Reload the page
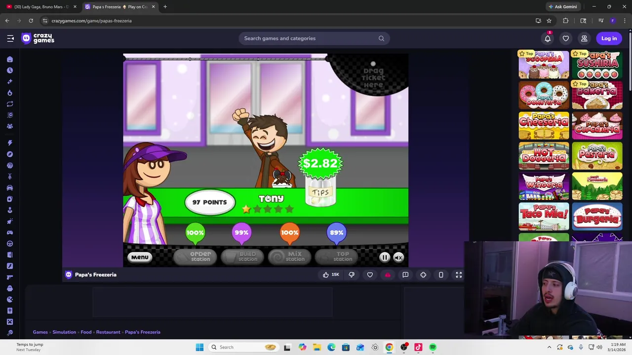 [x=31, y=21]
